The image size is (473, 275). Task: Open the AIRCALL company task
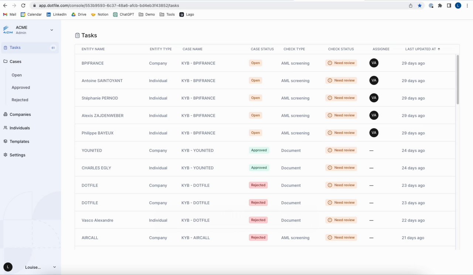pos(265,238)
